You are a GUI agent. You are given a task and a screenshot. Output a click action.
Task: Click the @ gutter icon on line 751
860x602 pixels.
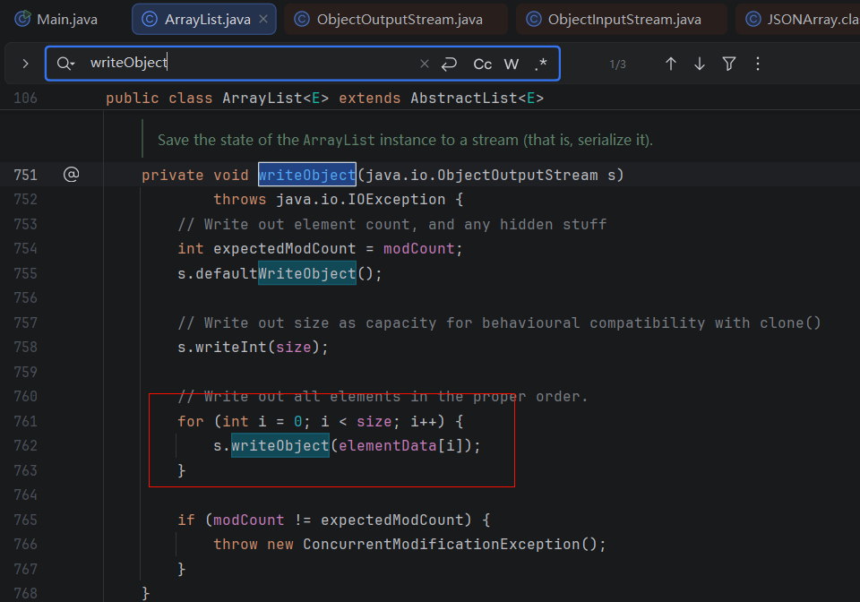tap(71, 175)
